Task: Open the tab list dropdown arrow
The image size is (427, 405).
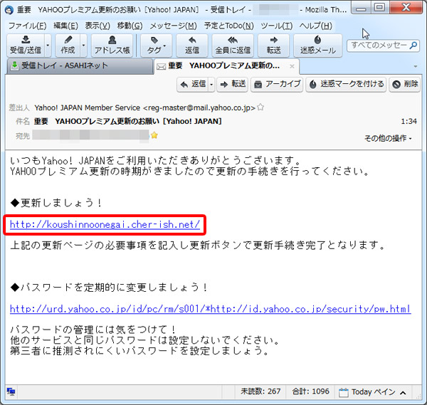Action: pyautogui.click(x=416, y=66)
